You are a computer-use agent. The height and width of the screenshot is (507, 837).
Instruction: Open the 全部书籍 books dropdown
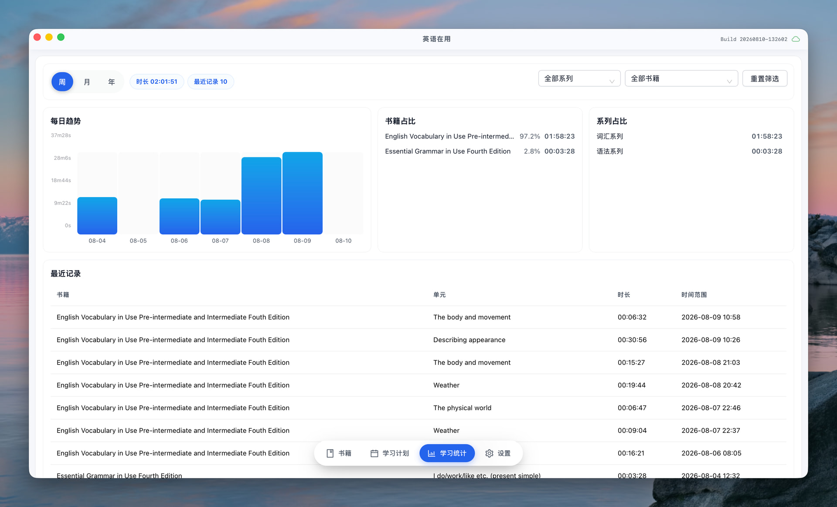681,78
